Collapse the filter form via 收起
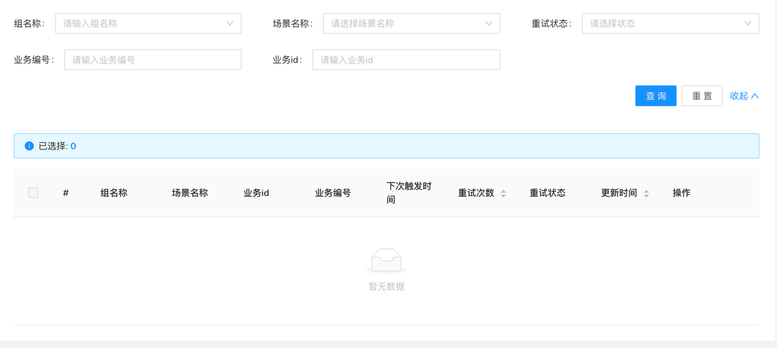The image size is (777, 348). [x=744, y=96]
